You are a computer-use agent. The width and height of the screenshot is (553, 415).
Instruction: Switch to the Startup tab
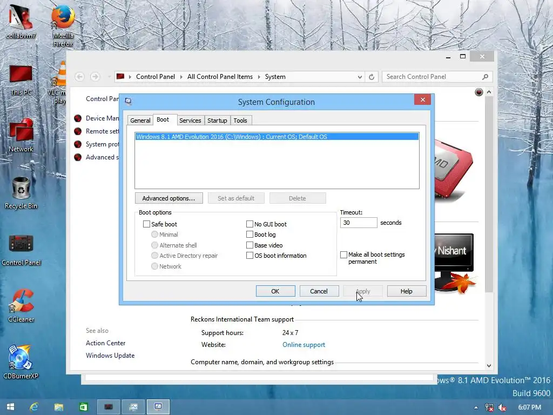pos(217,121)
